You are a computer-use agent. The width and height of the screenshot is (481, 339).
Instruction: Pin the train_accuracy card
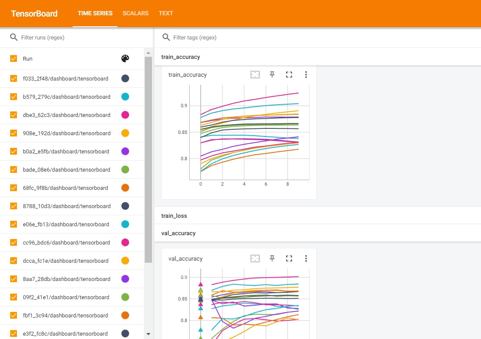pos(272,75)
